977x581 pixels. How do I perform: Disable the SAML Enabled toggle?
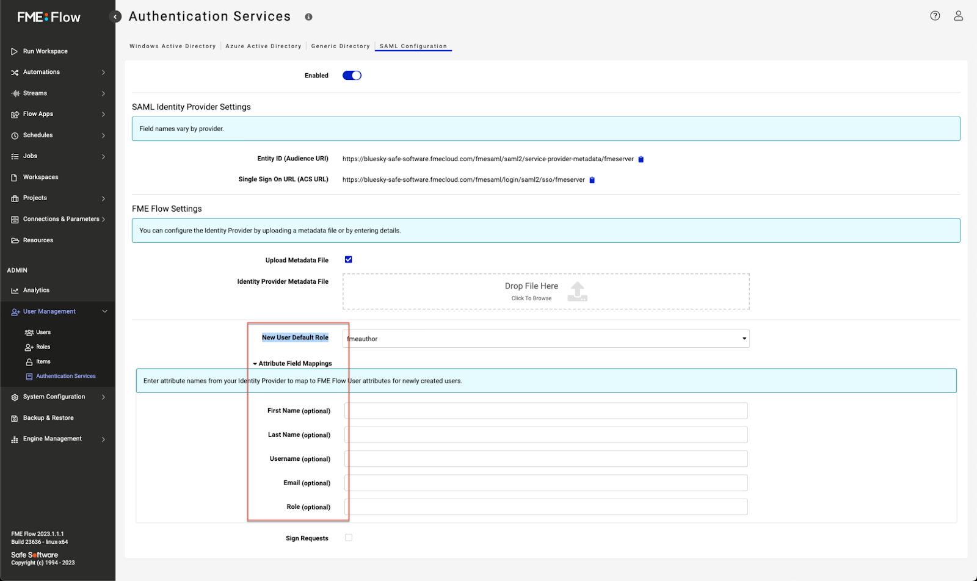click(352, 75)
